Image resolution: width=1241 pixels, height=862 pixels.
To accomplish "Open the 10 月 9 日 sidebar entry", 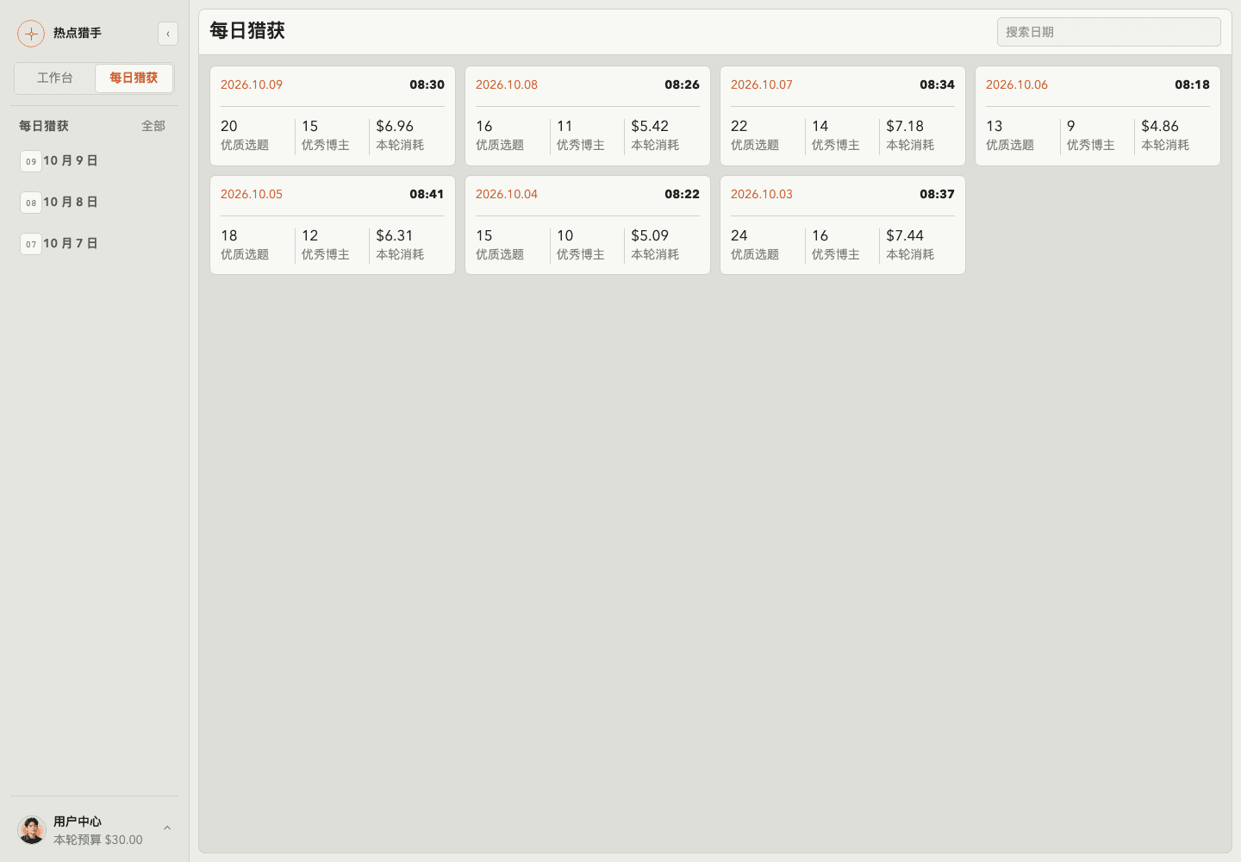I will click(x=94, y=161).
